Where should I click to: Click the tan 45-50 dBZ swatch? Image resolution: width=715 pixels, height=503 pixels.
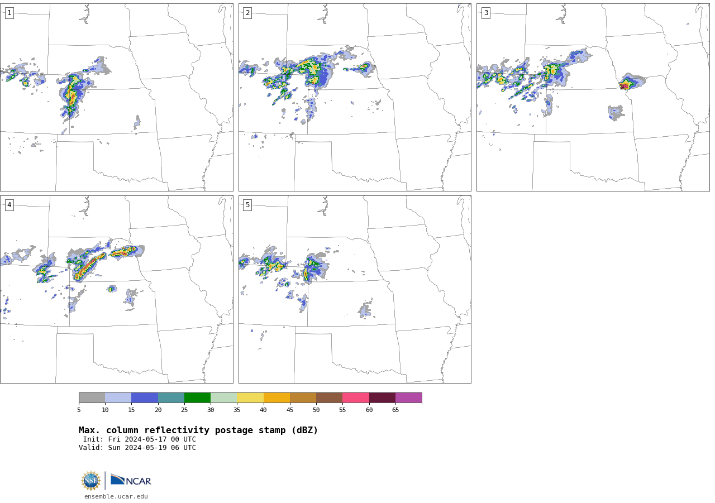click(303, 397)
